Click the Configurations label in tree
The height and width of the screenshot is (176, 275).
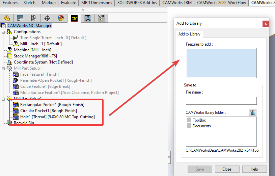(x=27, y=32)
